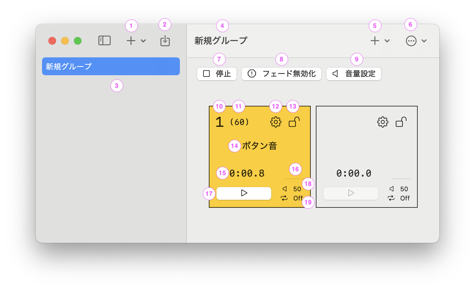The image size is (475, 290).
Task: Click the loop repeat icon on the empty pad
Action: (391, 198)
